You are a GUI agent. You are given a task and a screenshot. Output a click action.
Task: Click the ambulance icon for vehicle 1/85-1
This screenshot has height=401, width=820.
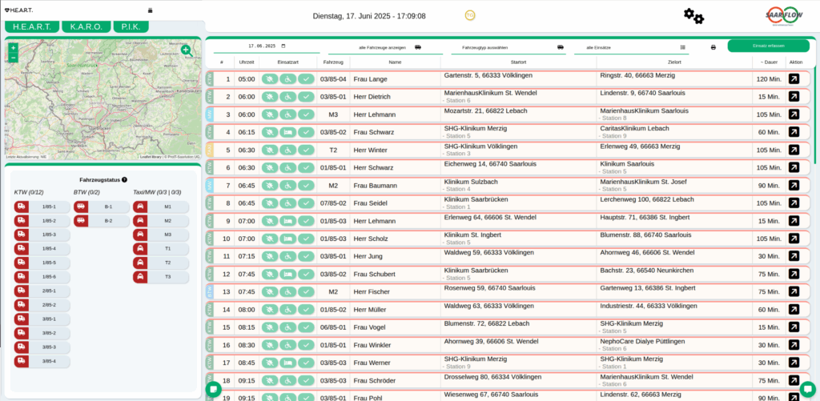[22, 207]
